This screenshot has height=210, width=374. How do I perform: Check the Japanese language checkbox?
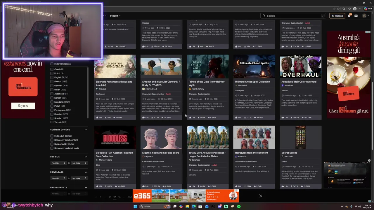click(x=52, y=94)
